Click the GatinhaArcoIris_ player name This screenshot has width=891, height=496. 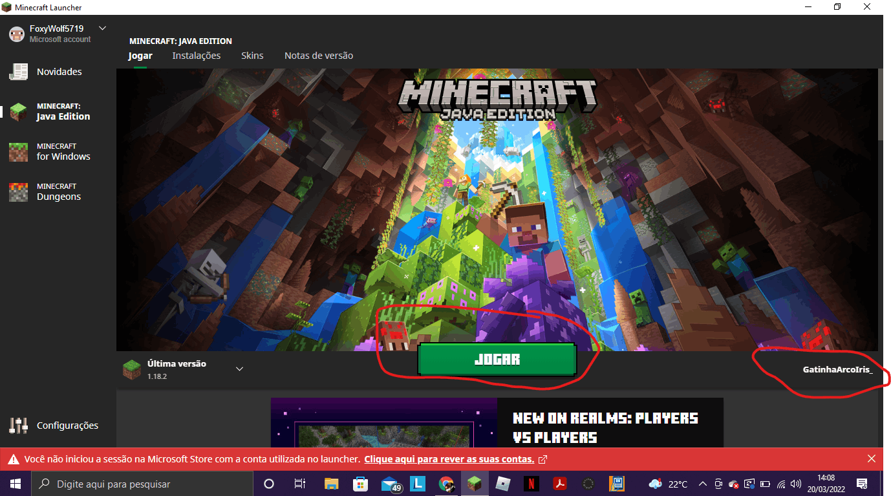pos(837,370)
